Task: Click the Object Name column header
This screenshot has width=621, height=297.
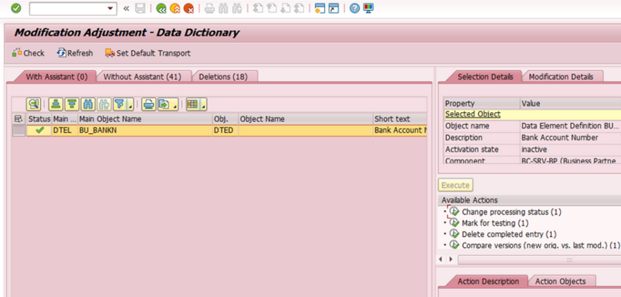Action: 306,119
